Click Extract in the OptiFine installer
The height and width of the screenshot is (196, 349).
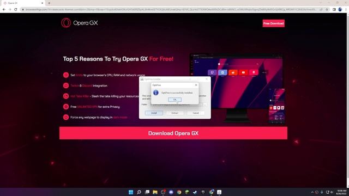(x=174, y=113)
